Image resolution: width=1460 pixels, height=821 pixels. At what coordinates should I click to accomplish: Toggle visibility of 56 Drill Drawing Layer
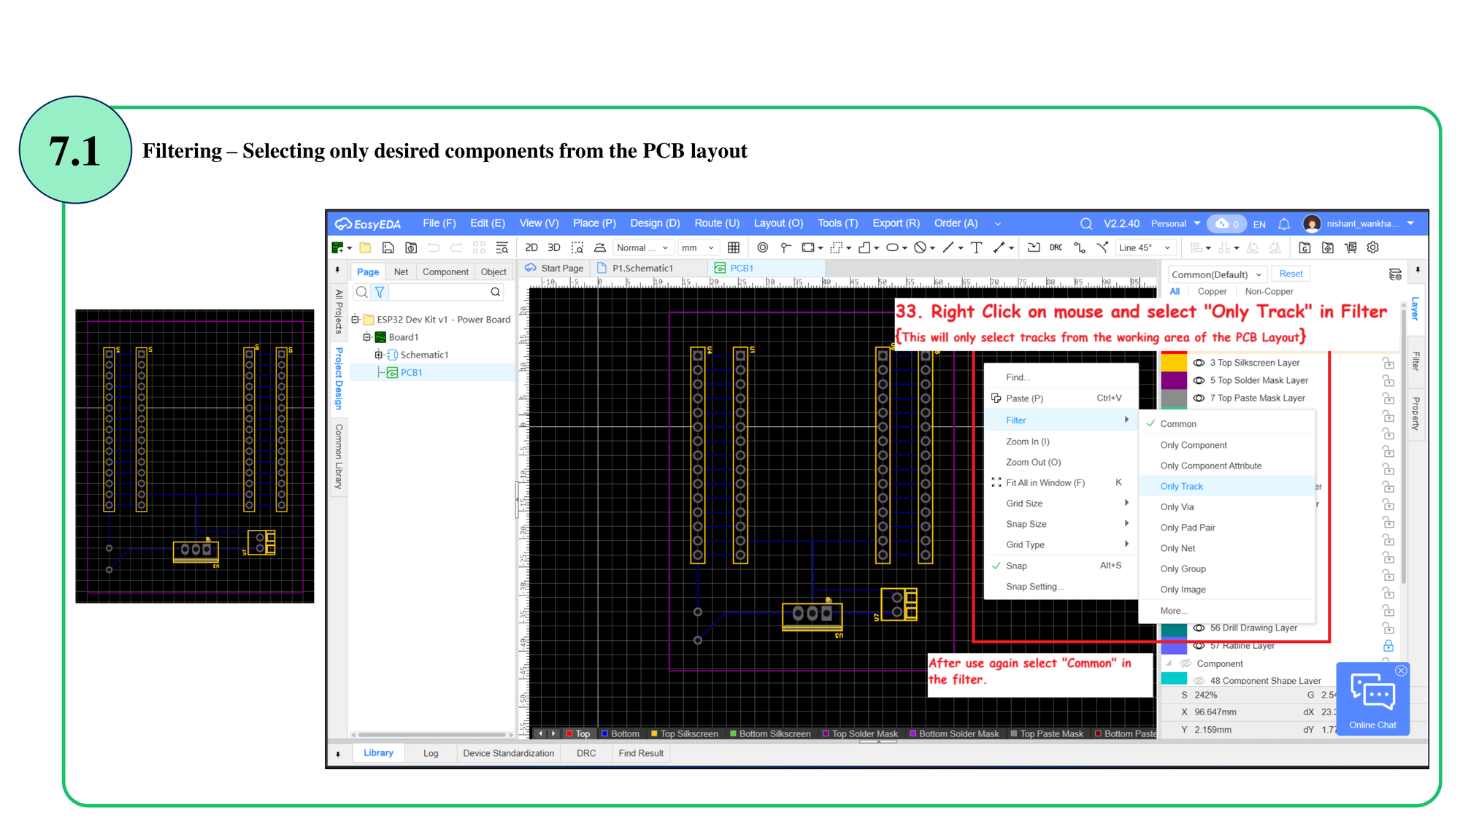[x=1199, y=628]
